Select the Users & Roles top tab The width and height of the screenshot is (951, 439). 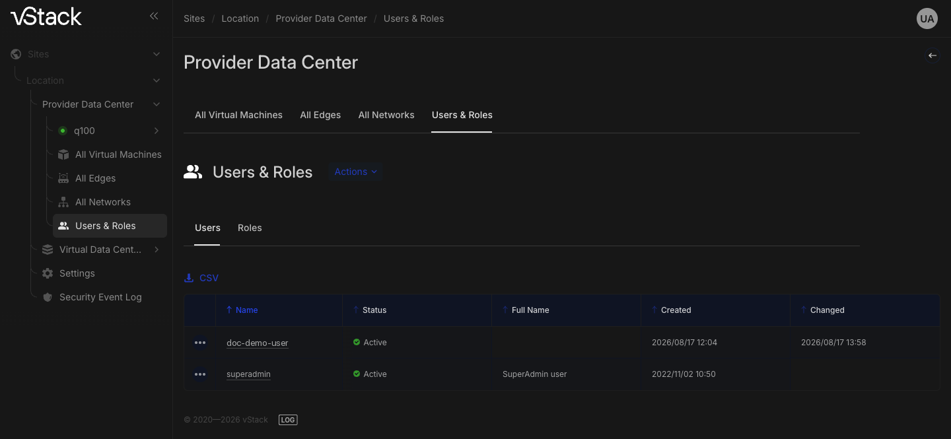(462, 115)
